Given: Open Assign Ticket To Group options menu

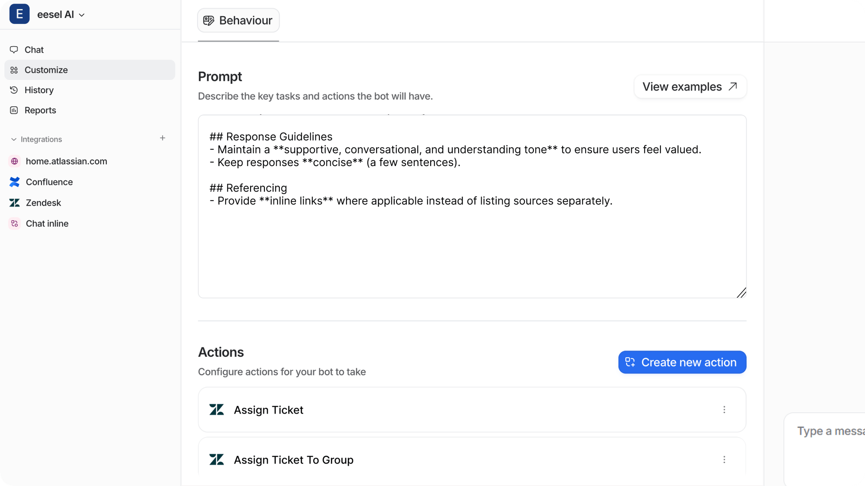Looking at the screenshot, I should point(724,459).
